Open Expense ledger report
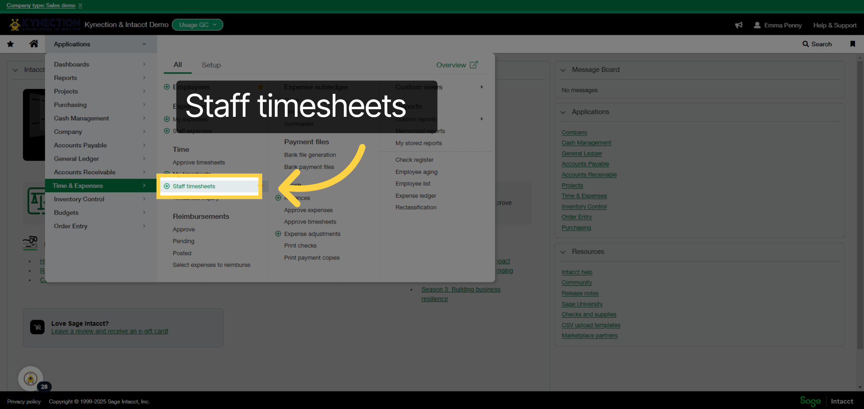Viewport: 864px width, 409px height. point(415,196)
